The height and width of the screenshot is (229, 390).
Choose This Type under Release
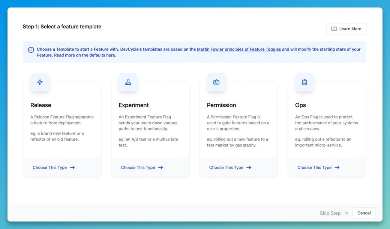click(51, 168)
